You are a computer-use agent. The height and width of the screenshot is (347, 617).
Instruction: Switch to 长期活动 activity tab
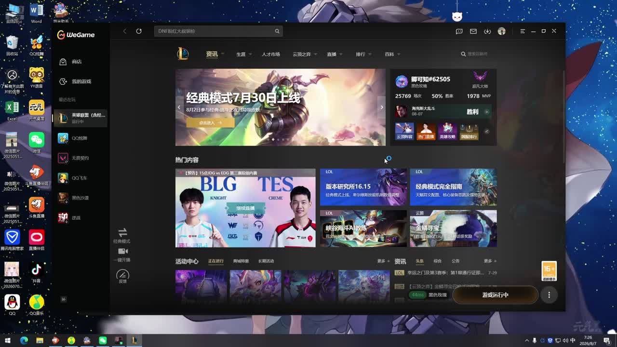click(266, 261)
